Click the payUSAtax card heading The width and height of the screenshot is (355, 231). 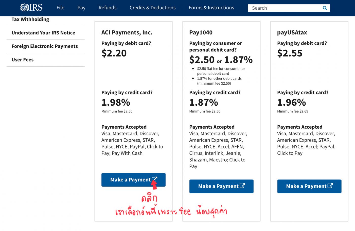(x=292, y=32)
